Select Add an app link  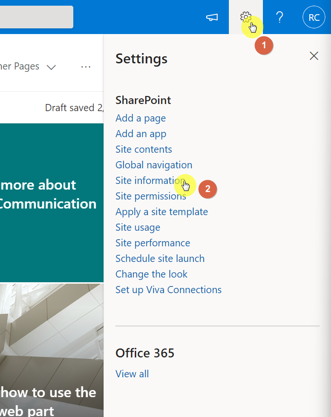141,134
